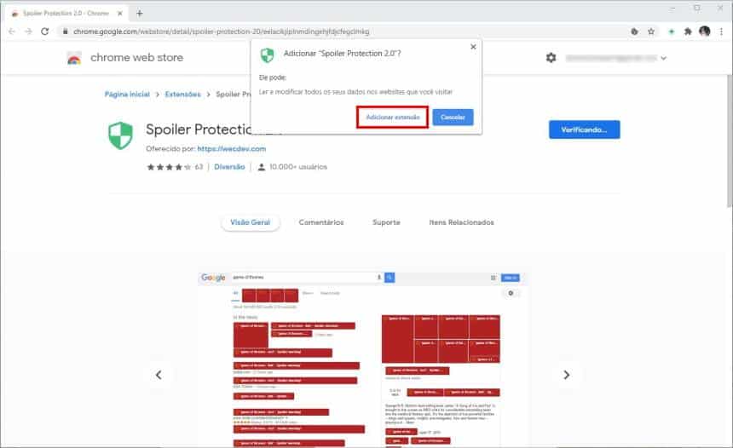This screenshot has height=448, width=733.
Task: Click Adicionar extensão button
Action: [x=392, y=117]
